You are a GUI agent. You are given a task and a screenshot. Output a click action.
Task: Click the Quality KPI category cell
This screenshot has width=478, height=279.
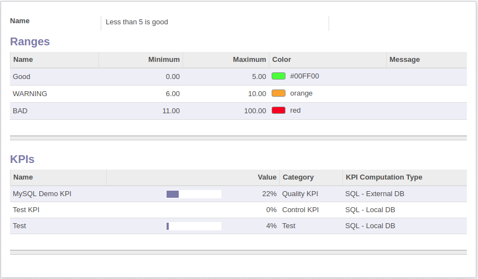(300, 194)
